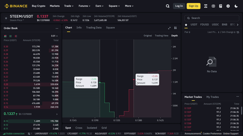Show buy orders only view icon
Image resolution: width=243 pixels, height=136 pixels.
(11, 36)
